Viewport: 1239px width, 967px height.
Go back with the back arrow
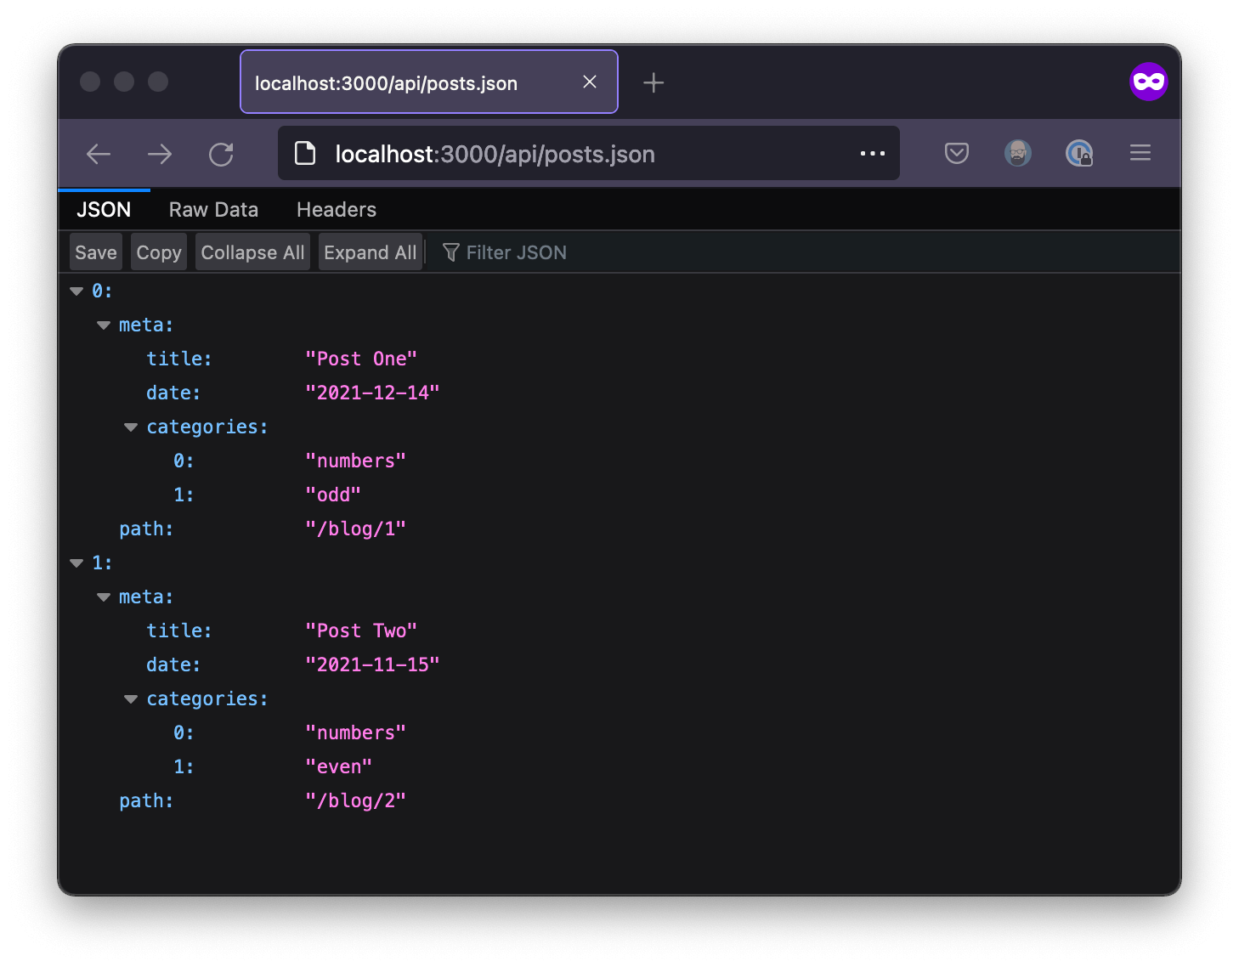[x=99, y=154]
